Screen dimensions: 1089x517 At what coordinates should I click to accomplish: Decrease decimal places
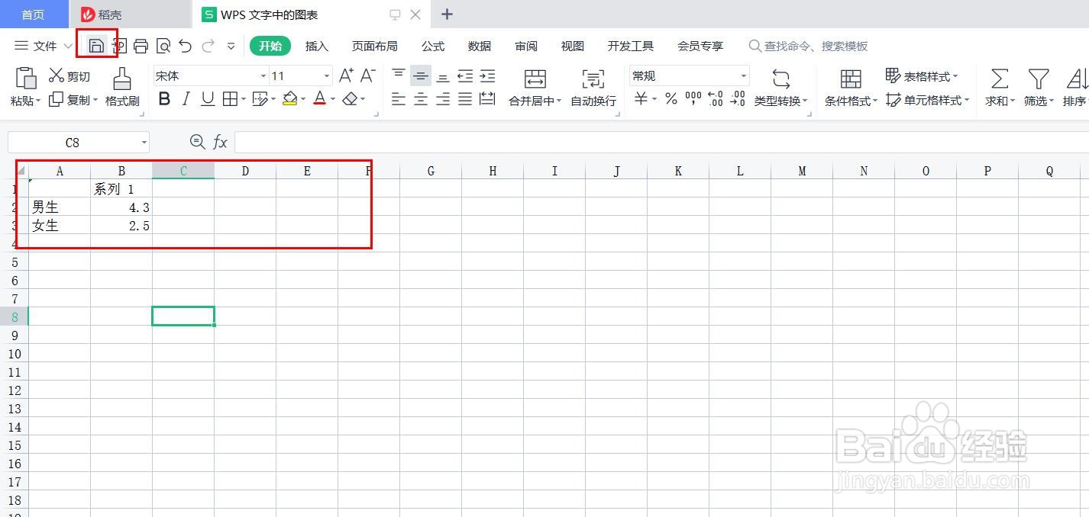(738, 99)
